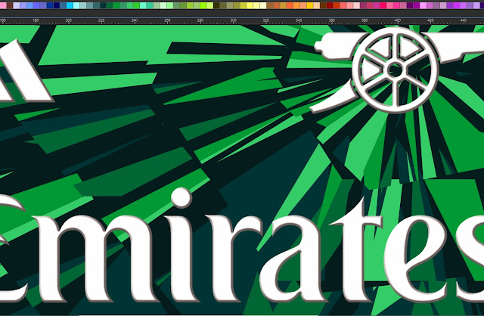Click the "300" mark on the horizontal ruler
The width and height of the screenshot is (484, 316).
[x=234, y=20]
